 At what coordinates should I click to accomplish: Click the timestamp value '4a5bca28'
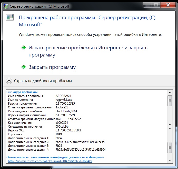coord(62,107)
